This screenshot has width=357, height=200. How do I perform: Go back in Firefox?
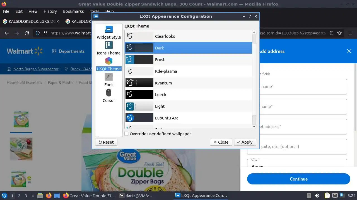click(x=7, y=33)
